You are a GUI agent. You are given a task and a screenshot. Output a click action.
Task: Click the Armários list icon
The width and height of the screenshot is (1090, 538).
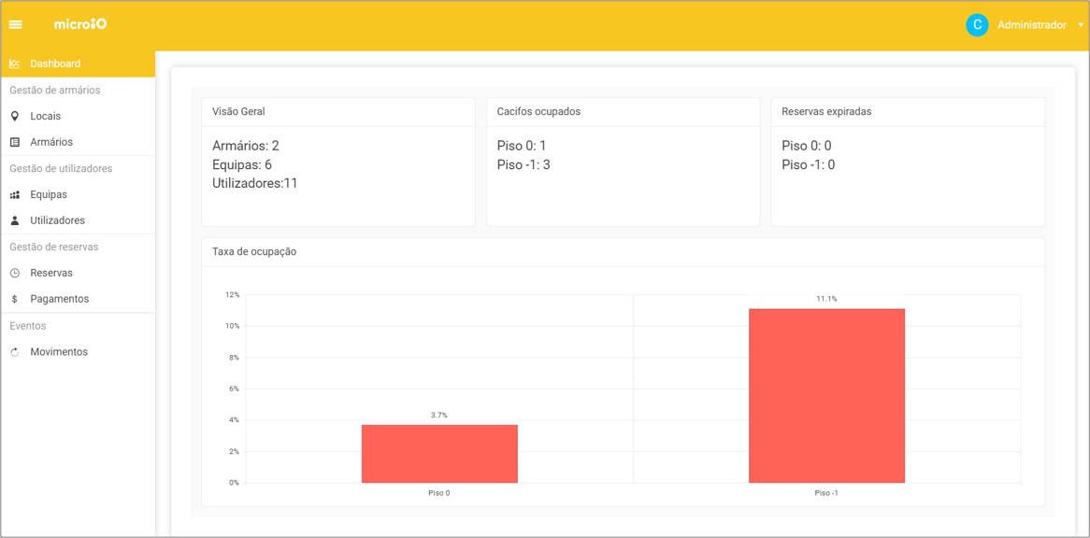(x=15, y=142)
